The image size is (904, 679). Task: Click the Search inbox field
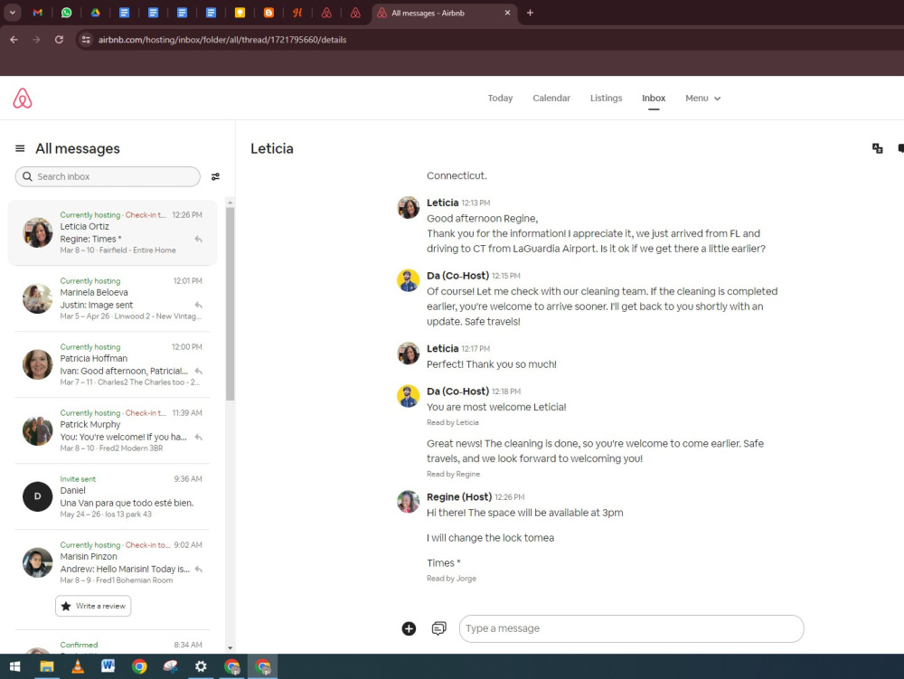tap(108, 177)
